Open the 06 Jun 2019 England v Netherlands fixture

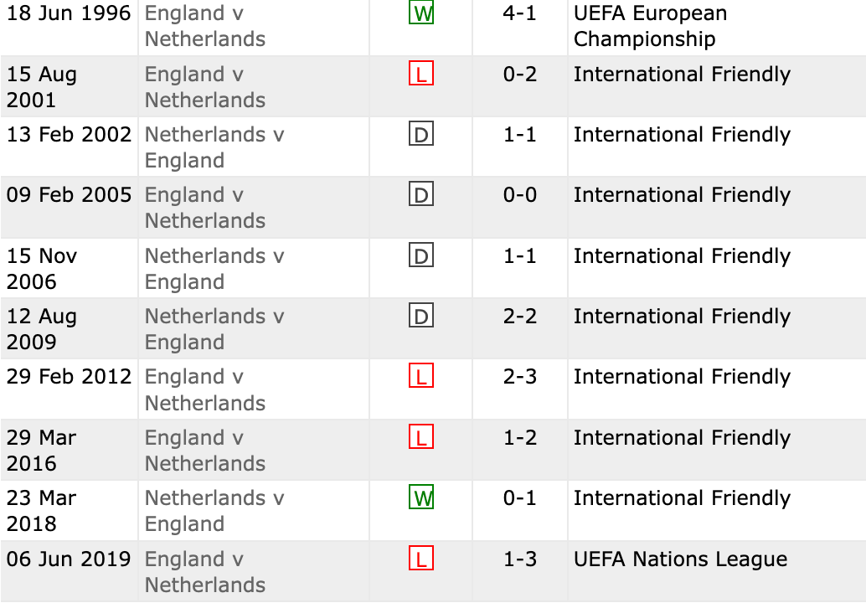(204, 571)
